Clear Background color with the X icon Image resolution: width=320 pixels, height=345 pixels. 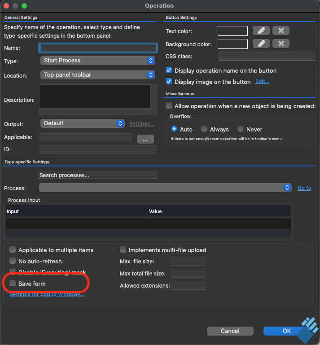[281, 44]
